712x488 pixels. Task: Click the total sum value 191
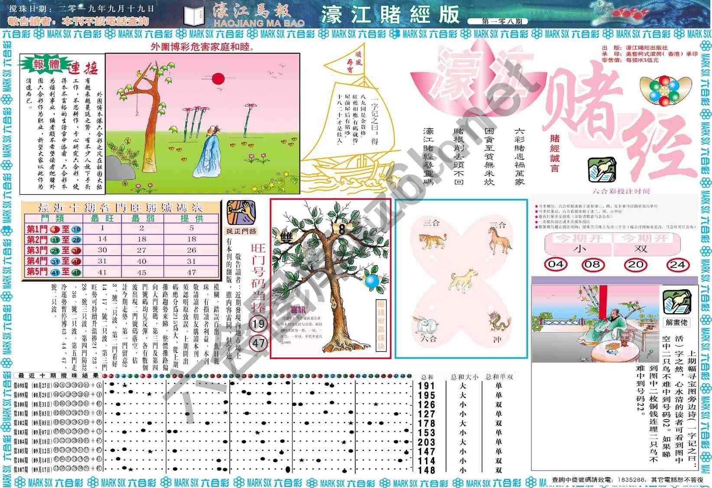click(426, 386)
